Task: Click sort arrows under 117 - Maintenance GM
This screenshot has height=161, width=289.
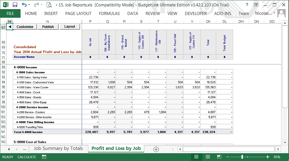Action: [158, 57]
